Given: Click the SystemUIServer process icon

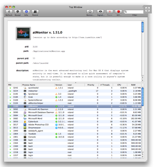Looking at the screenshot, I should pos(25,100).
